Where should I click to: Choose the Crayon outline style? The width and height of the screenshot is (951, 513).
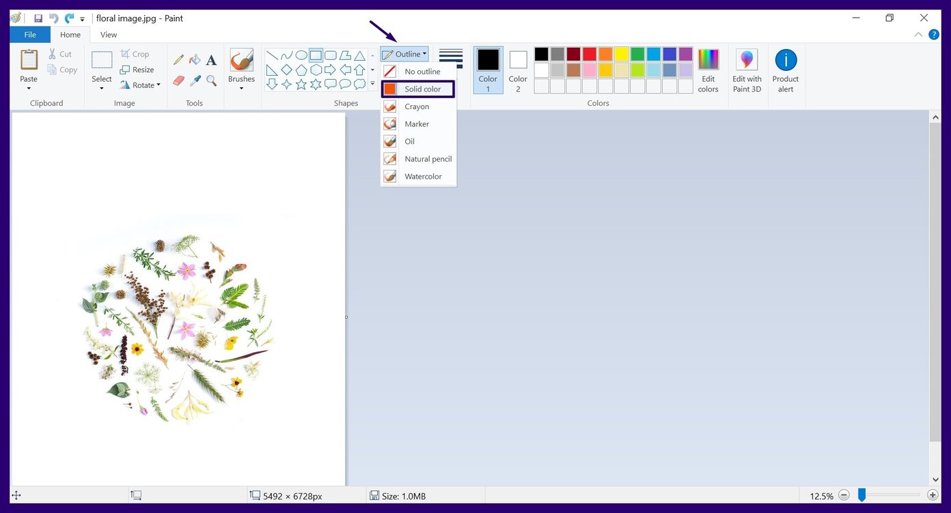(417, 106)
